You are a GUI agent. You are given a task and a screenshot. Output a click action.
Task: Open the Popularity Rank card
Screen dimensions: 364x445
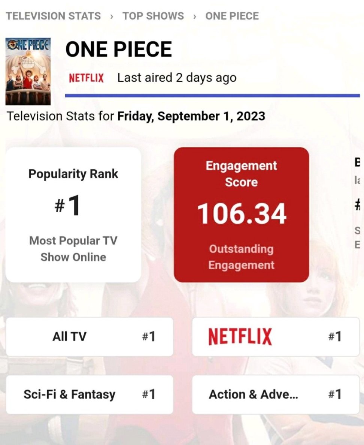[73, 215]
